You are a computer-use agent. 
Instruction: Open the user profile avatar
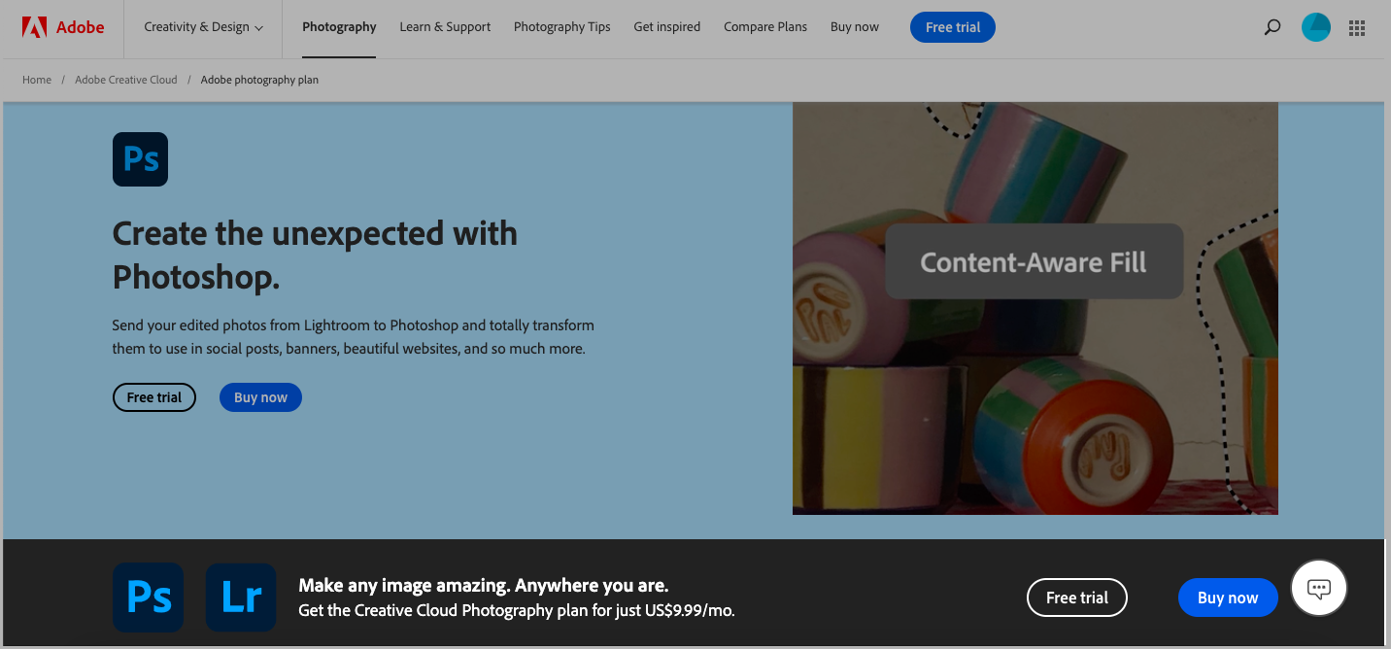[x=1315, y=27]
